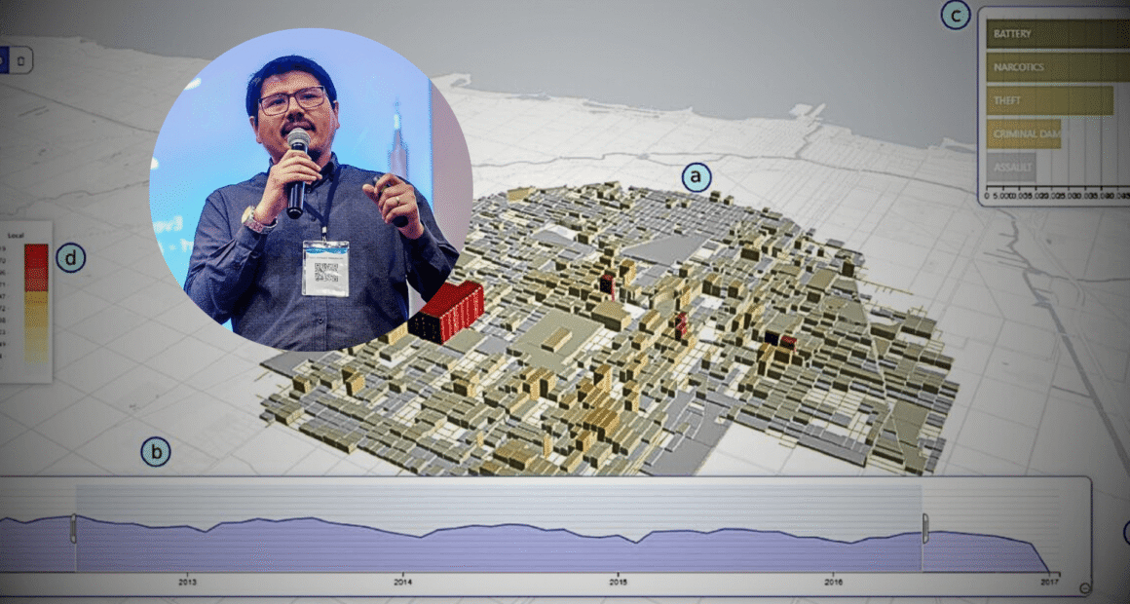Viewport: 1130px width, 604px height.
Task: Click the left timeline brush handle
Action: tap(73, 529)
